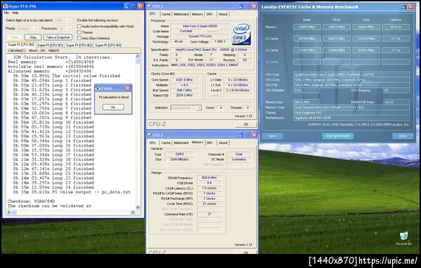Click the lower CPU-Z window title icon
Image resolution: width=421 pixels, height=268 pixels.
[x=149, y=135]
